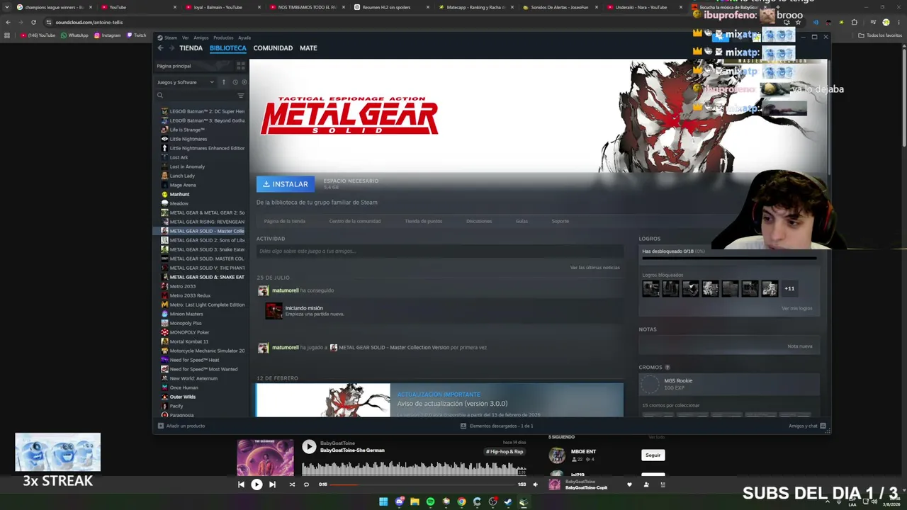Open File Explorer from the taskbar
This screenshot has height=510, width=907.
415,501
